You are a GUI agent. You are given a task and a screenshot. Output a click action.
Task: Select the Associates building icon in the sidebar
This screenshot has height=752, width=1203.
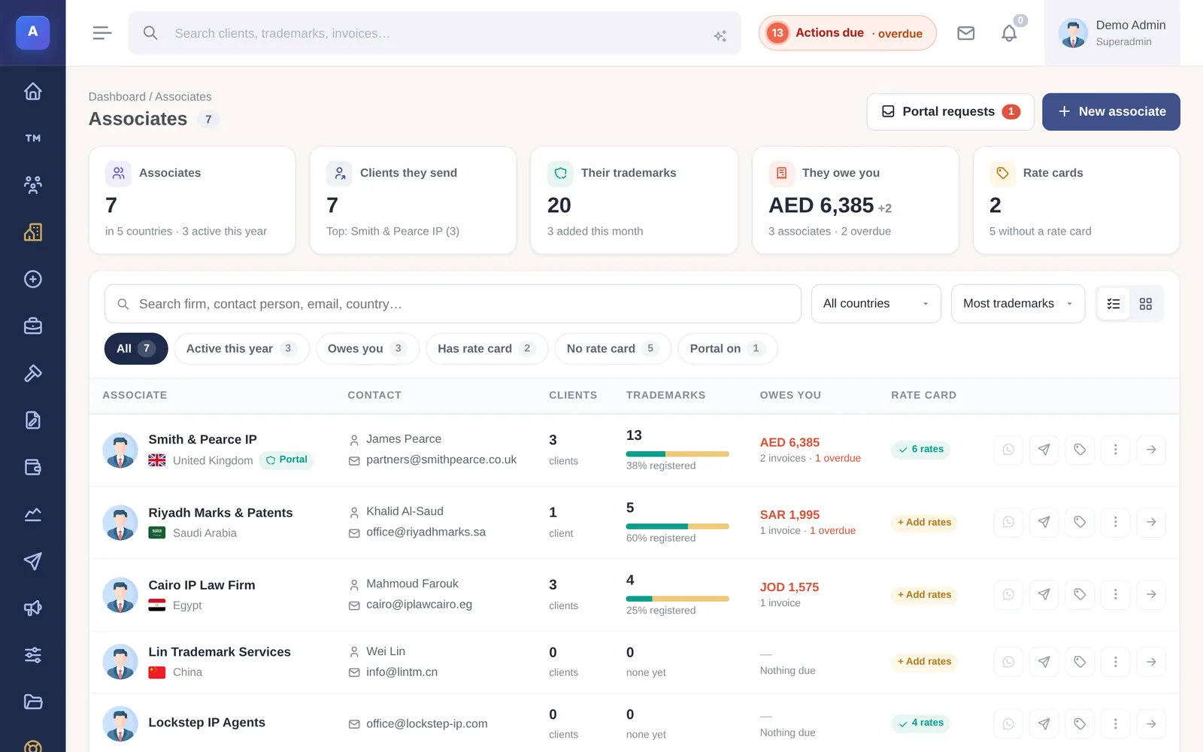pyautogui.click(x=32, y=232)
